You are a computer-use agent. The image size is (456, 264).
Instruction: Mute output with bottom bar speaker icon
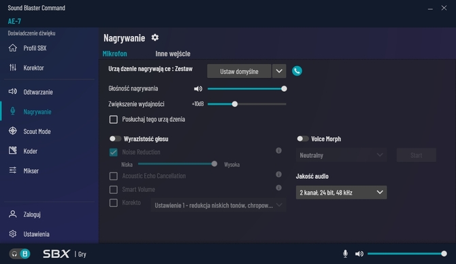(359, 254)
